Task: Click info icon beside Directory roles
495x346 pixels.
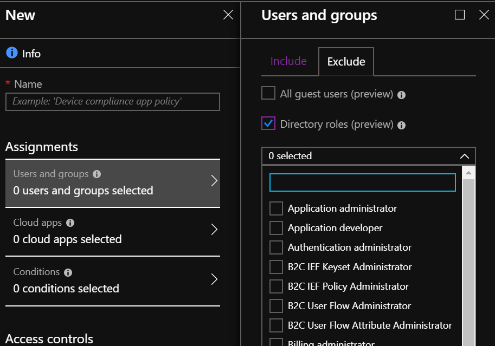Action: pos(401,125)
